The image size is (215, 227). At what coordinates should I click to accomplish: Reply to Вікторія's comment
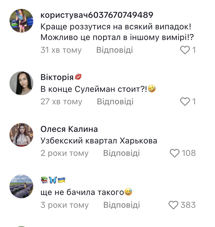coord(115,101)
